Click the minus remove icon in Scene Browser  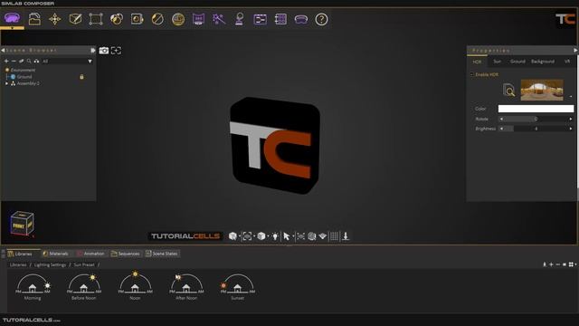tap(14, 61)
